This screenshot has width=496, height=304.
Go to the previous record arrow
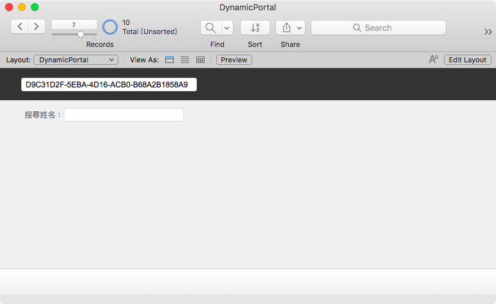click(19, 26)
